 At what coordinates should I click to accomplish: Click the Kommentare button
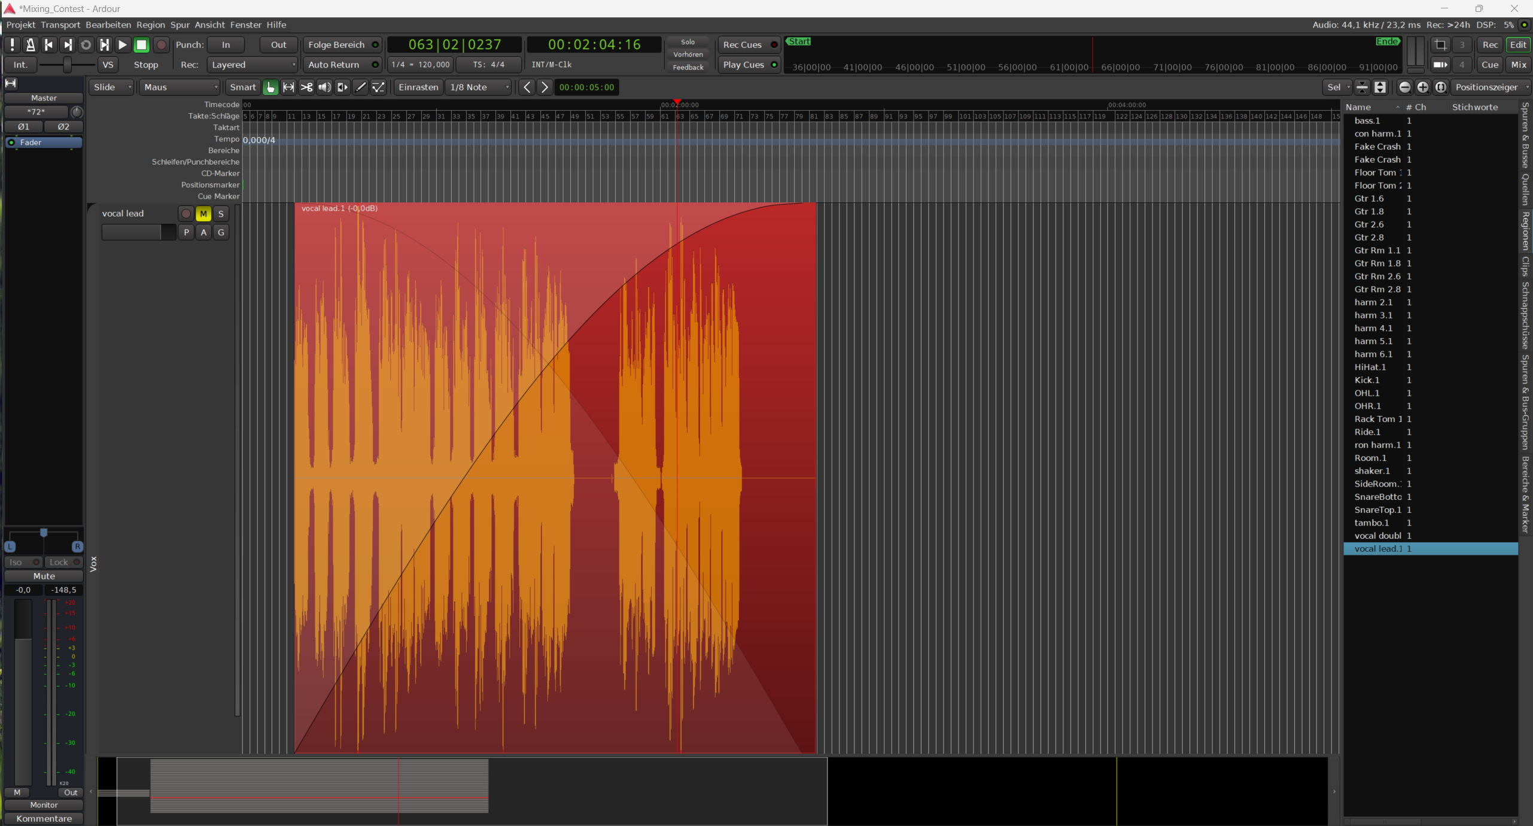pyautogui.click(x=44, y=818)
